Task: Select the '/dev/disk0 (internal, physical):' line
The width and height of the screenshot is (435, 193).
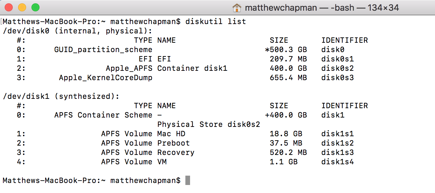Action: 77,31
